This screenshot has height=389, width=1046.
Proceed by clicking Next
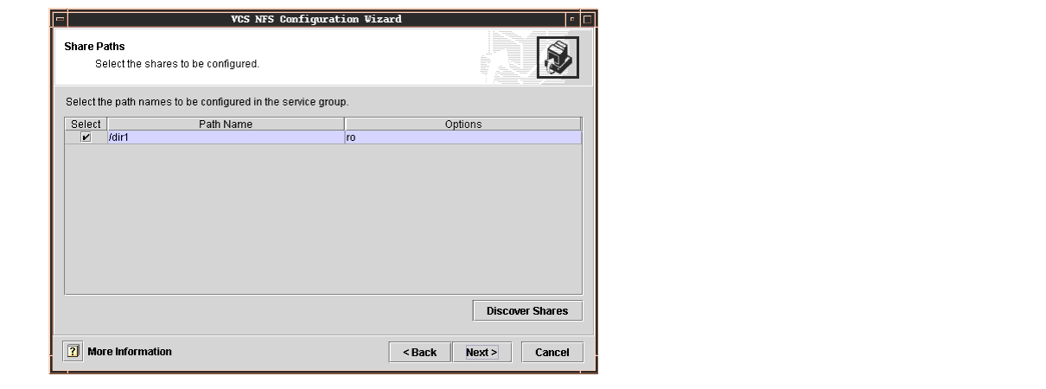tap(482, 353)
